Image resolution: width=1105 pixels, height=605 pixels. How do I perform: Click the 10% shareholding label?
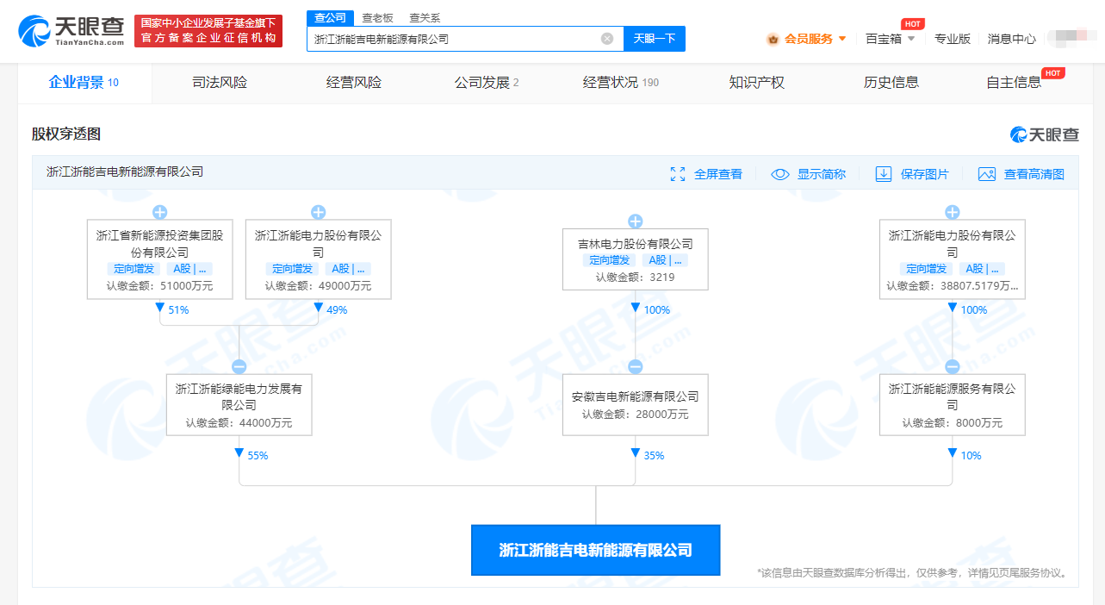(x=971, y=456)
